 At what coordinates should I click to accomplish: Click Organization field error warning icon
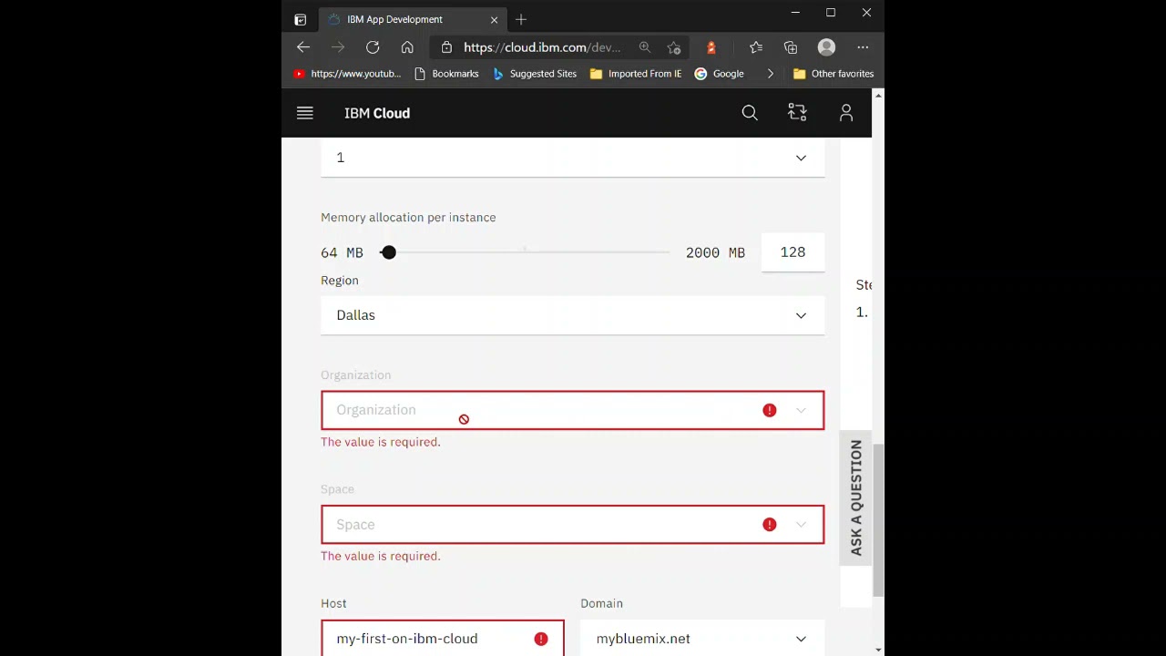point(770,411)
